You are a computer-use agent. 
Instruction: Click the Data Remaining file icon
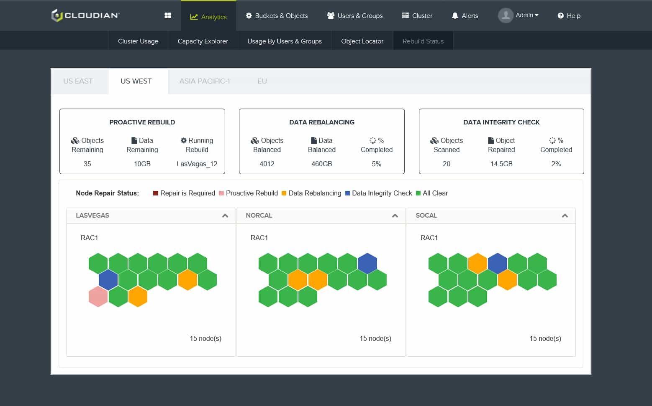pyautogui.click(x=134, y=140)
